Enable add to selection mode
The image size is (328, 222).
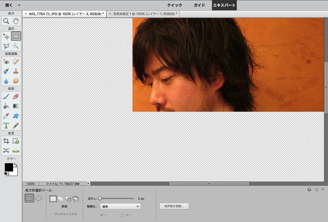(61, 199)
